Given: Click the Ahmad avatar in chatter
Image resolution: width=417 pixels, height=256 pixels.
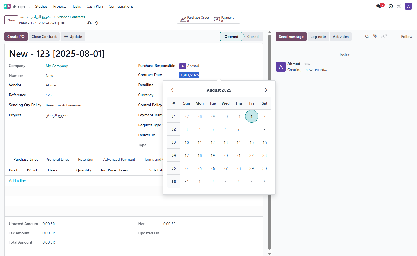Looking at the screenshot, I should [x=281, y=67].
